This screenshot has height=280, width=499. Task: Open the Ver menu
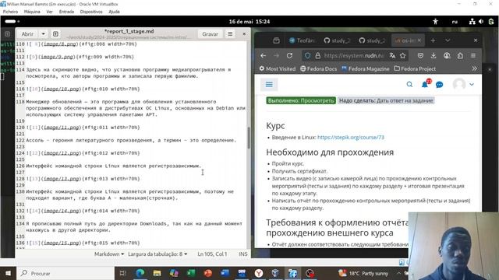point(49,12)
